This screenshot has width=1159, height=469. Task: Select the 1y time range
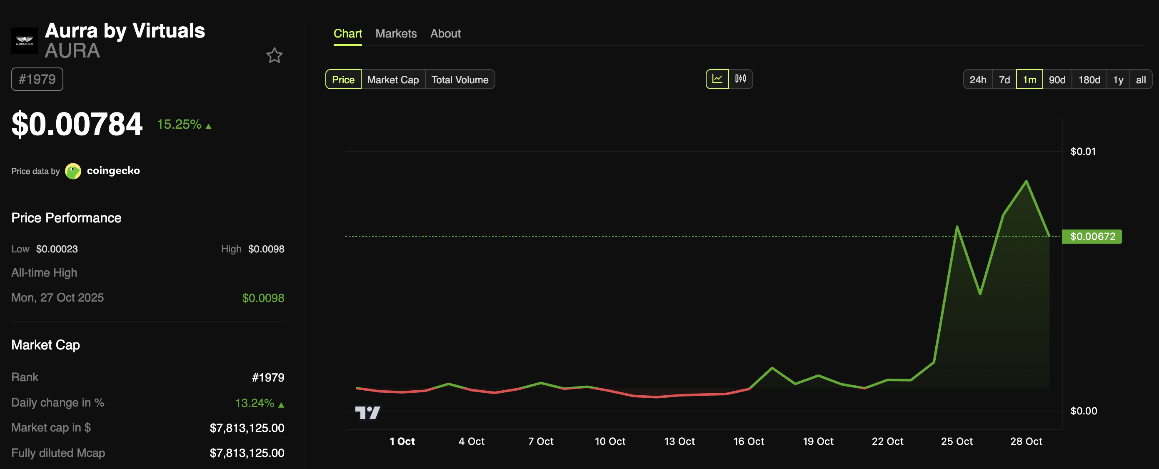click(1118, 79)
